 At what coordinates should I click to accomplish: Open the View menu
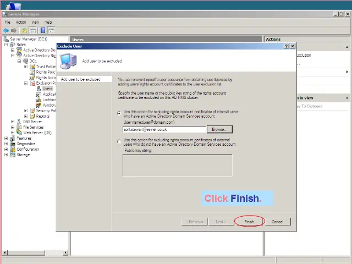click(x=35, y=22)
